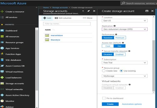Open the All services list icon

pos(2,17)
